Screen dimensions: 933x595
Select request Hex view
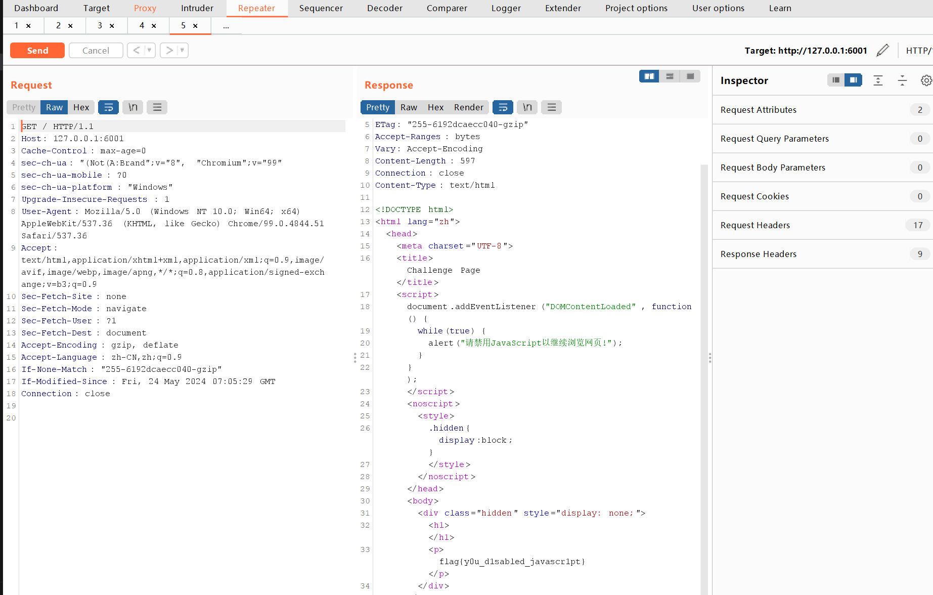tap(81, 107)
